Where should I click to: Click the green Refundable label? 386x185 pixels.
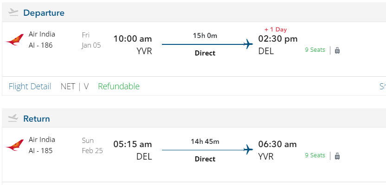pos(119,86)
